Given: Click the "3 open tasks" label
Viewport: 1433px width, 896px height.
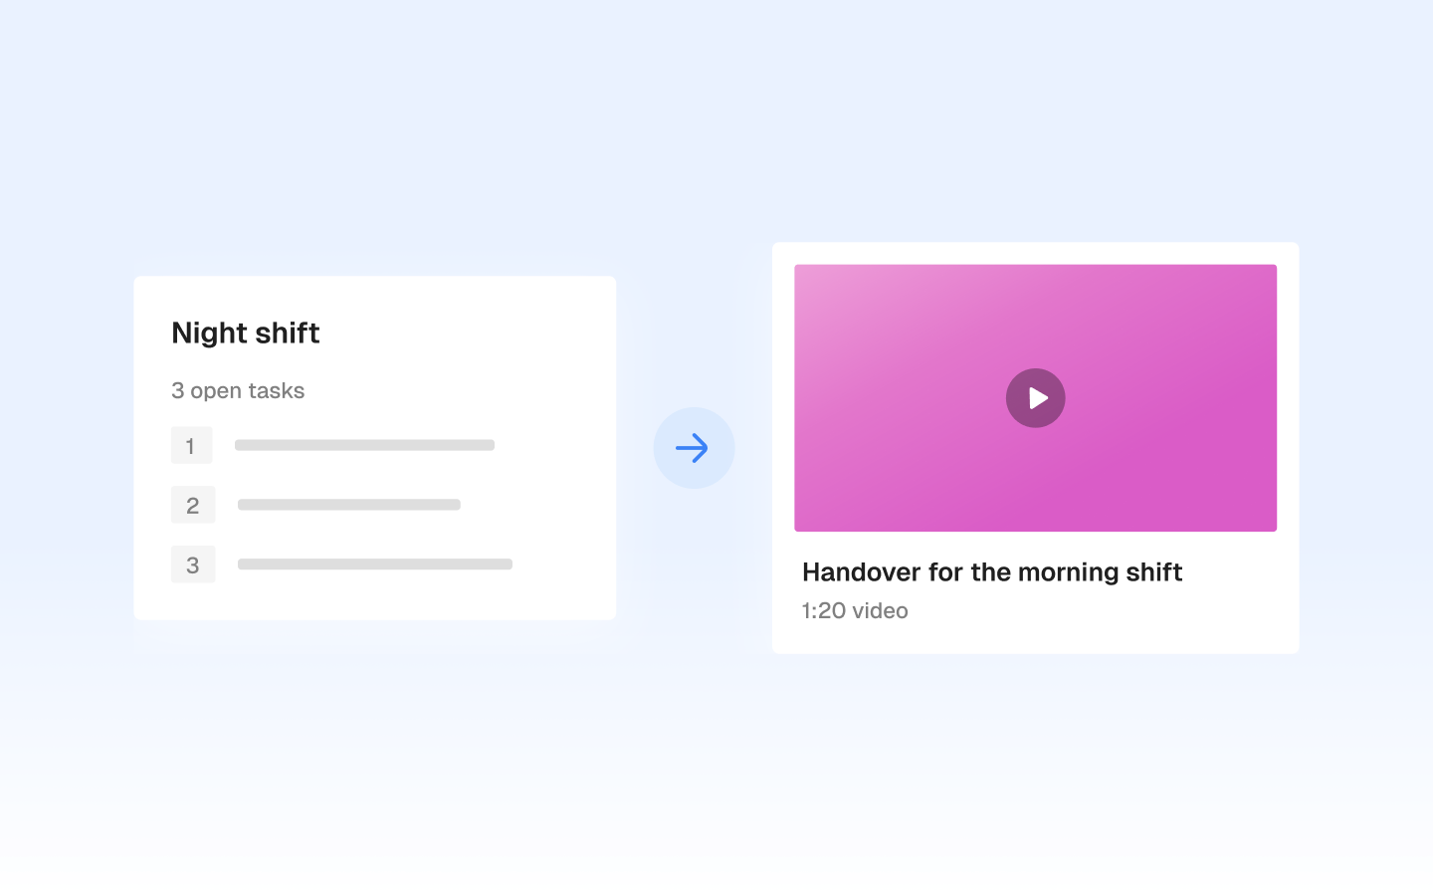Looking at the screenshot, I should (x=238, y=390).
